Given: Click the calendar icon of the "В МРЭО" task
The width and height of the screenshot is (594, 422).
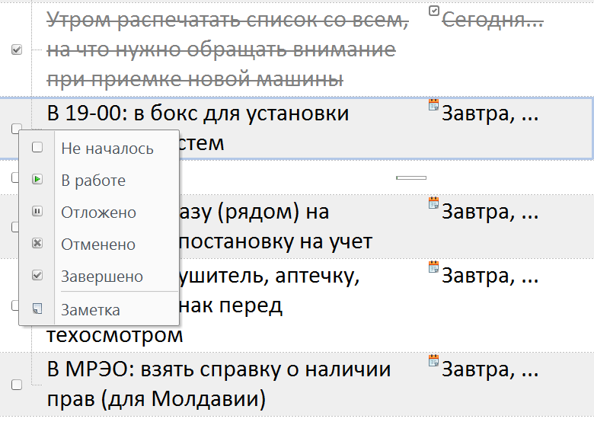Looking at the screenshot, I should [434, 361].
